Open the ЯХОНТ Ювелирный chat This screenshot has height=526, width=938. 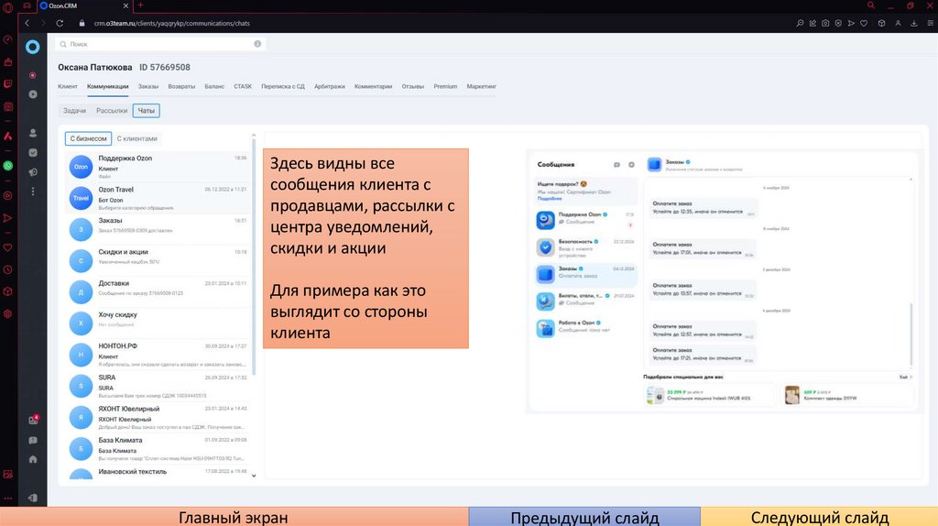tap(158, 417)
